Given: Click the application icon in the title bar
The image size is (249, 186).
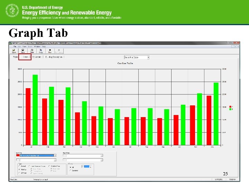Looking at the screenshot, I should point(11,43).
